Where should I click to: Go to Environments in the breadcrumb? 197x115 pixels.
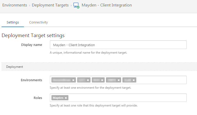tap(15, 5)
